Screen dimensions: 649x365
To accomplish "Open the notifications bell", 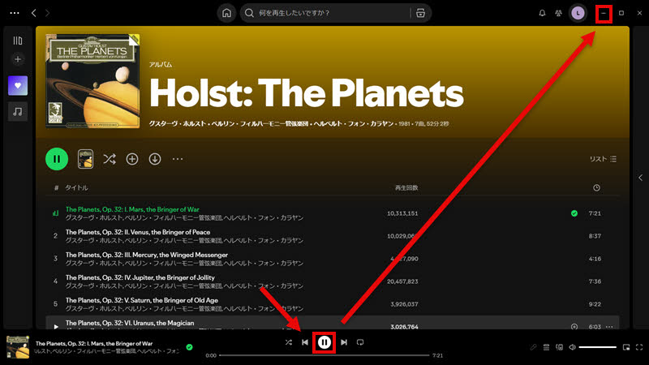I will pos(542,13).
